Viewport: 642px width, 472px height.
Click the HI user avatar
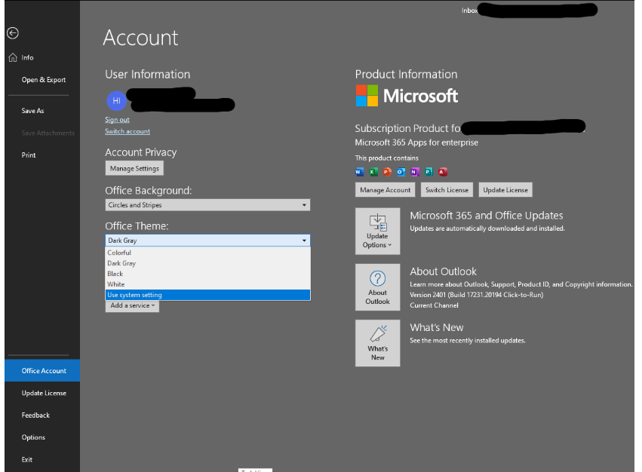click(117, 101)
